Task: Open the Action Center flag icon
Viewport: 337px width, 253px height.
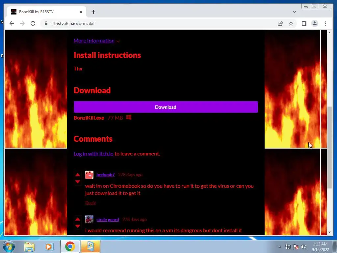Action: [x=296, y=247]
